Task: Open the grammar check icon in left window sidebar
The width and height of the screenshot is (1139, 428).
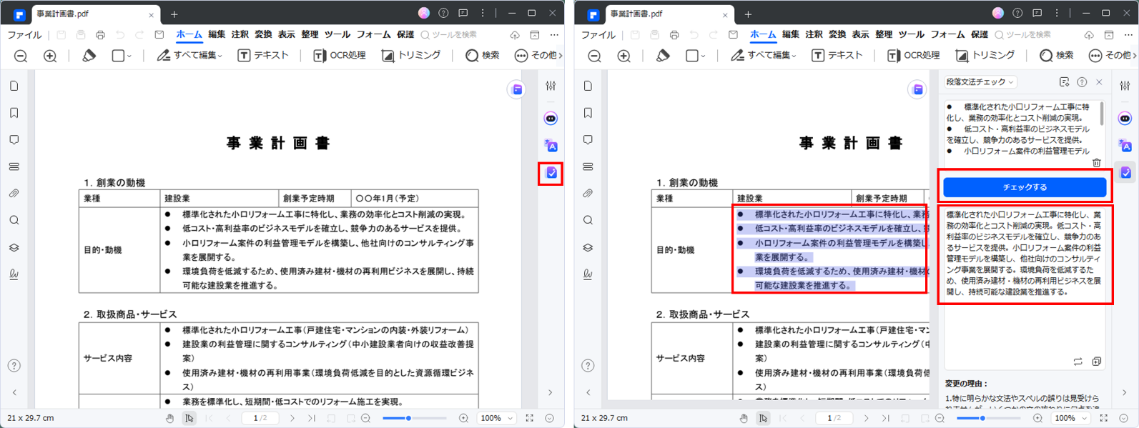Action: coord(551,173)
